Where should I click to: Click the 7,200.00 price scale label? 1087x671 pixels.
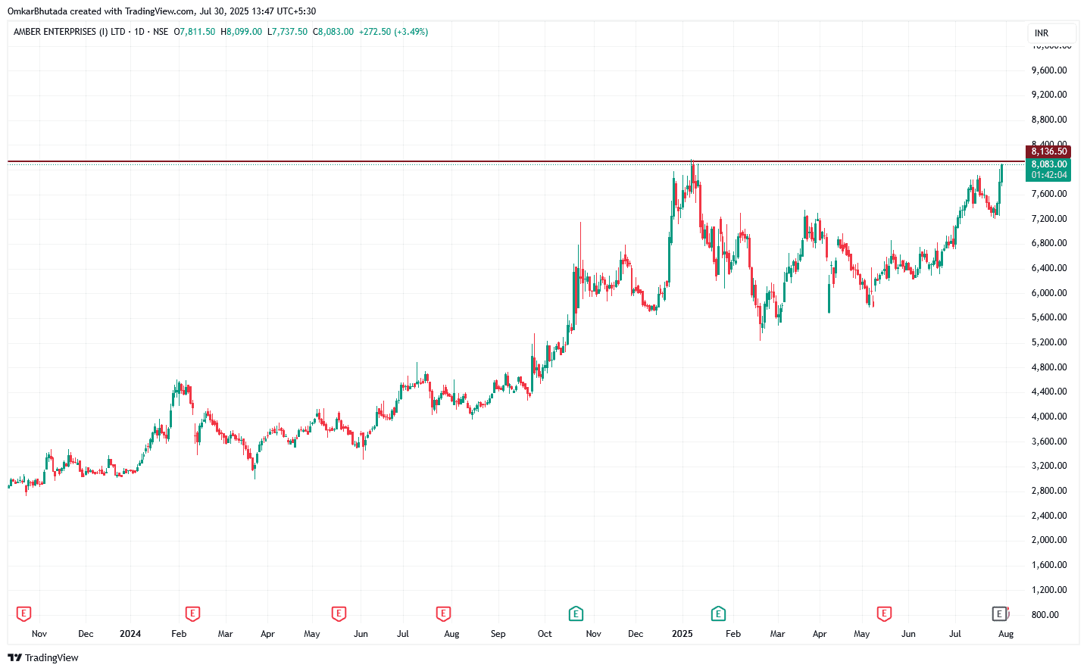point(1049,219)
